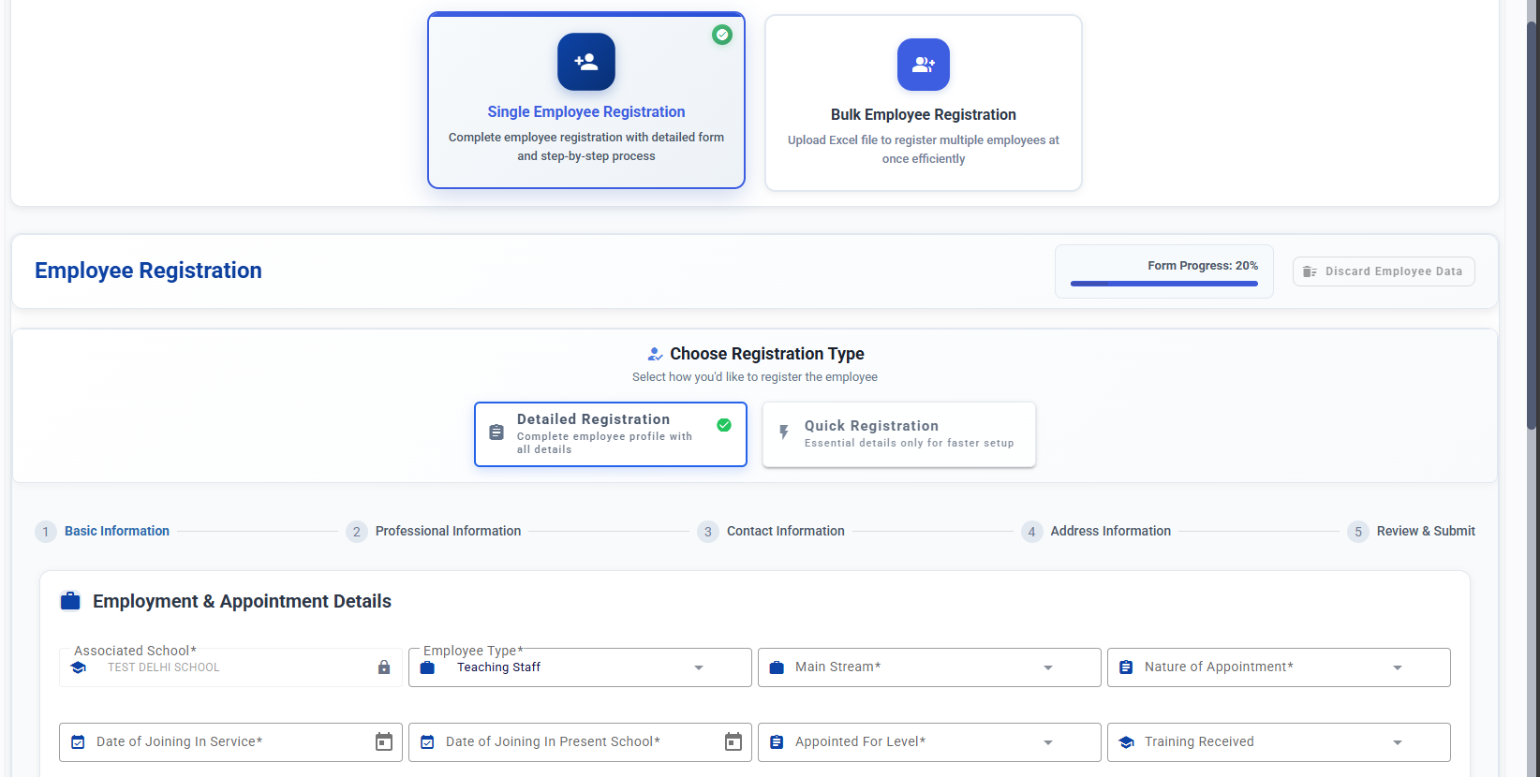The width and height of the screenshot is (1540, 777).
Task: Click the clipboard icon on Detailed Registration
Action: (497, 432)
